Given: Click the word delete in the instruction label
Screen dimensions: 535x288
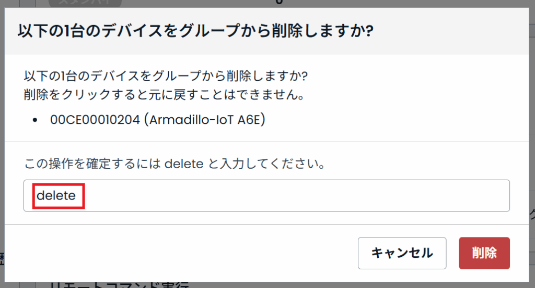Looking at the screenshot, I should pyautogui.click(x=183, y=165).
